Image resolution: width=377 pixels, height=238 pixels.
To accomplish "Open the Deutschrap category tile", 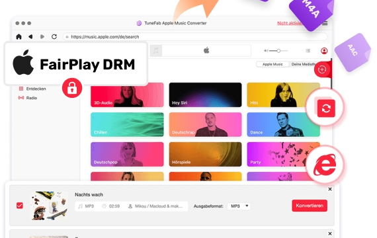I will (x=205, y=124).
